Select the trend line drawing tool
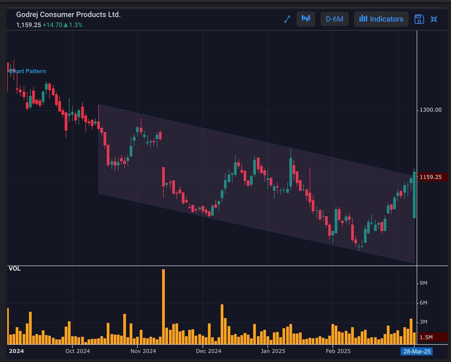Image resolution: width=451 pixels, height=362 pixels. (x=287, y=19)
